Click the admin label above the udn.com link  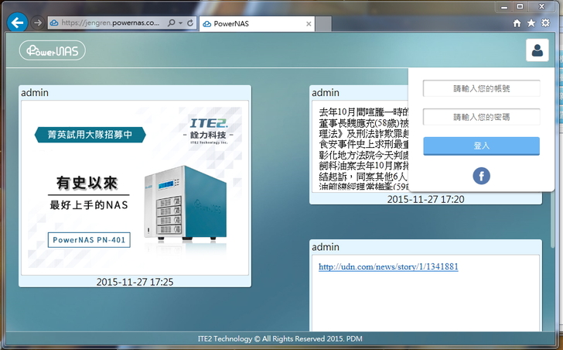pyautogui.click(x=326, y=247)
